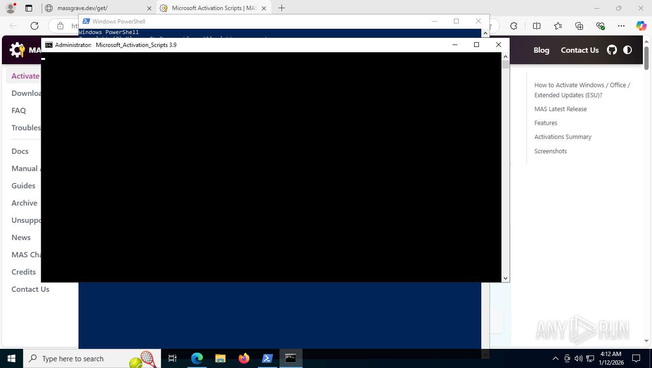652x368 pixels.
Task: Open News in the sidebar
Action: [x=21, y=237]
